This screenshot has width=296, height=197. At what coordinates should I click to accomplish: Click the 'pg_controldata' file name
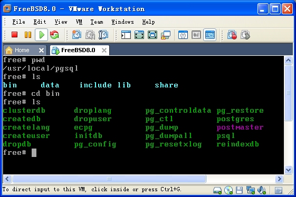point(178,111)
